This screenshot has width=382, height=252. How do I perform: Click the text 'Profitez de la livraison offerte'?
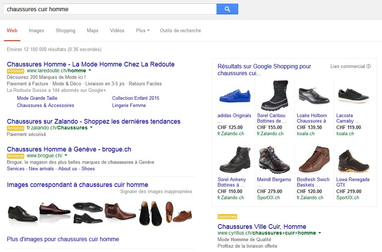click(x=247, y=246)
